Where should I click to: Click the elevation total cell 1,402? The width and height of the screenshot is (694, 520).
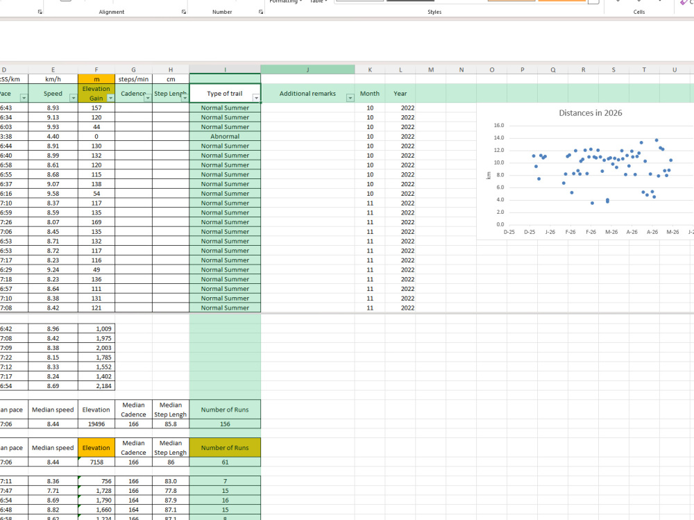point(96,376)
